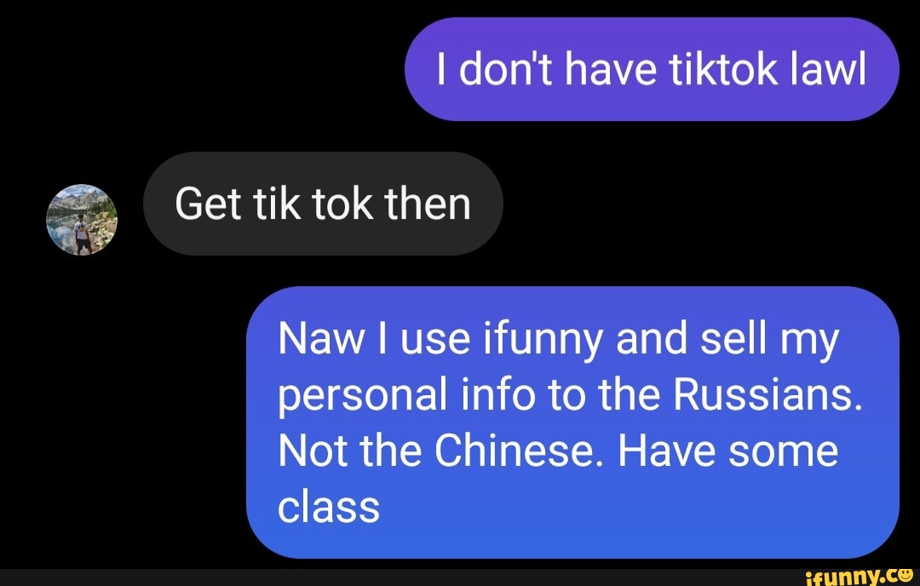This screenshot has width=920, height=586.
Task: Click the word "class" in the last message
Action: (329, 508)
